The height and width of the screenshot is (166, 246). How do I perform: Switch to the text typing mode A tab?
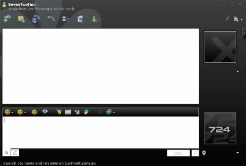pos(6,152)
